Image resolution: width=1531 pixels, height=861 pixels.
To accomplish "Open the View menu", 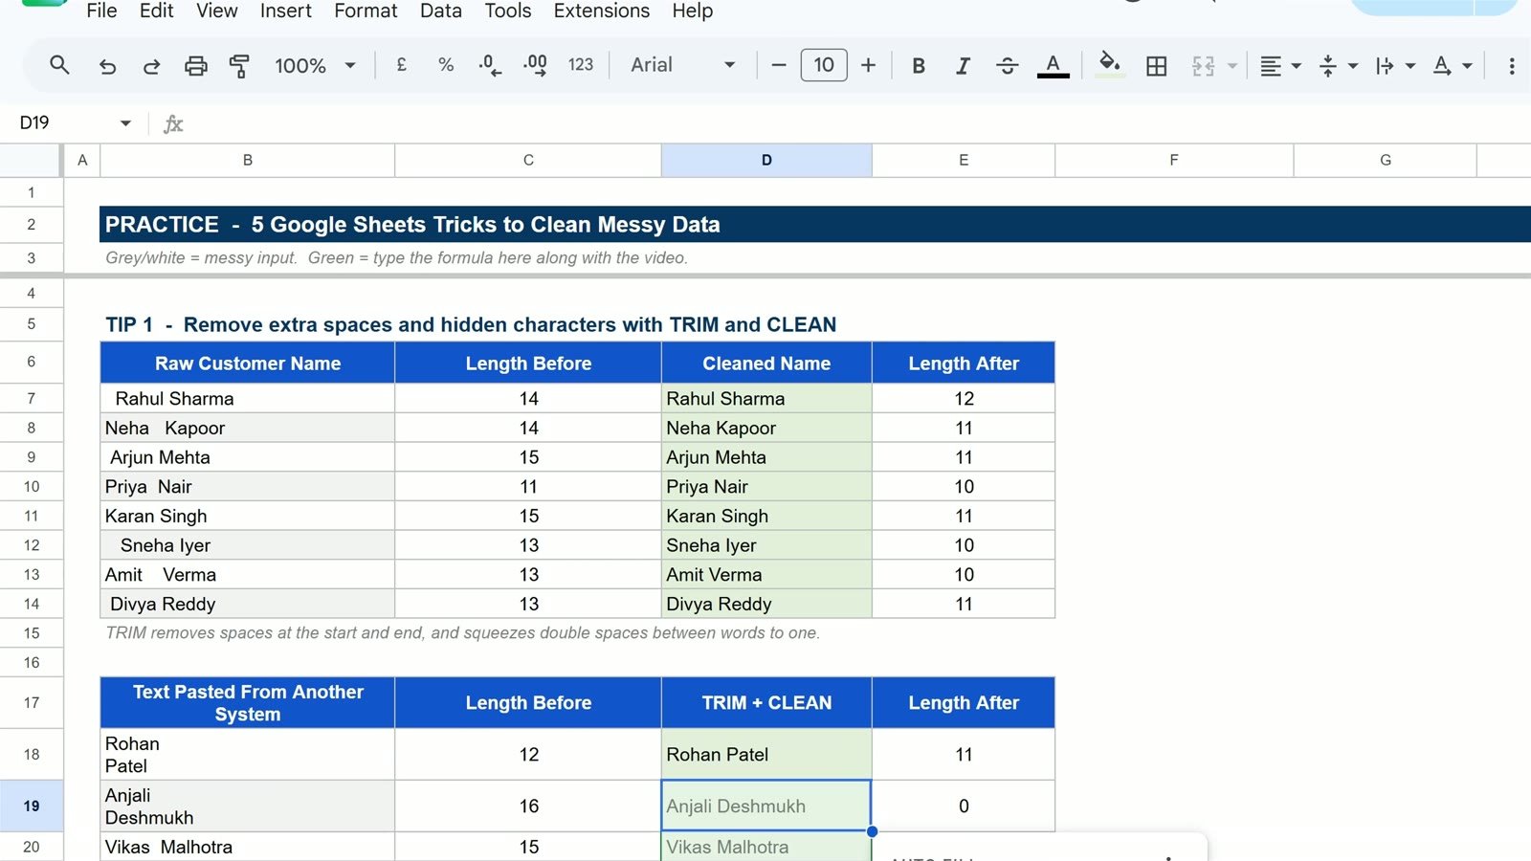I will click(x=216, y=11).
